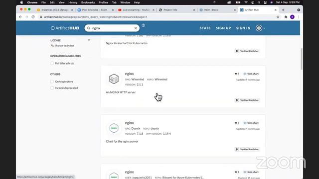Click the dysnix repo link
This screenshot has width=319, height=179.
(155, 128)
